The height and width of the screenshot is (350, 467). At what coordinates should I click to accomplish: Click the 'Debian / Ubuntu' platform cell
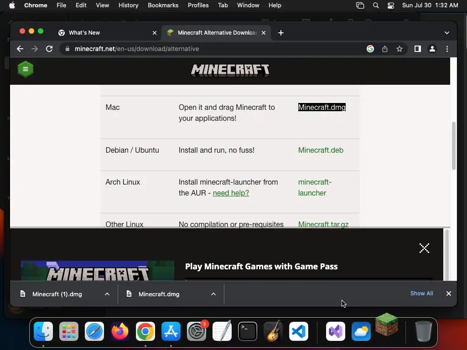pos(132,150)
